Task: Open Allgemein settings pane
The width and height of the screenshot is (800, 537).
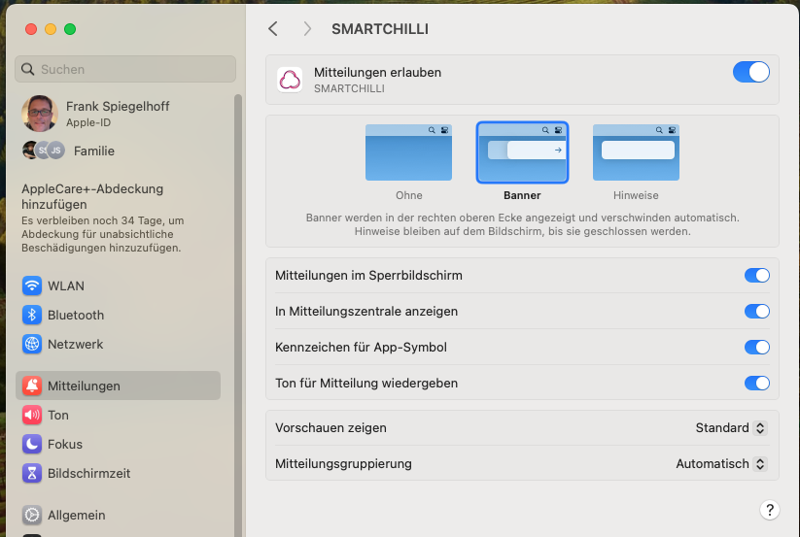Action: 118,515
